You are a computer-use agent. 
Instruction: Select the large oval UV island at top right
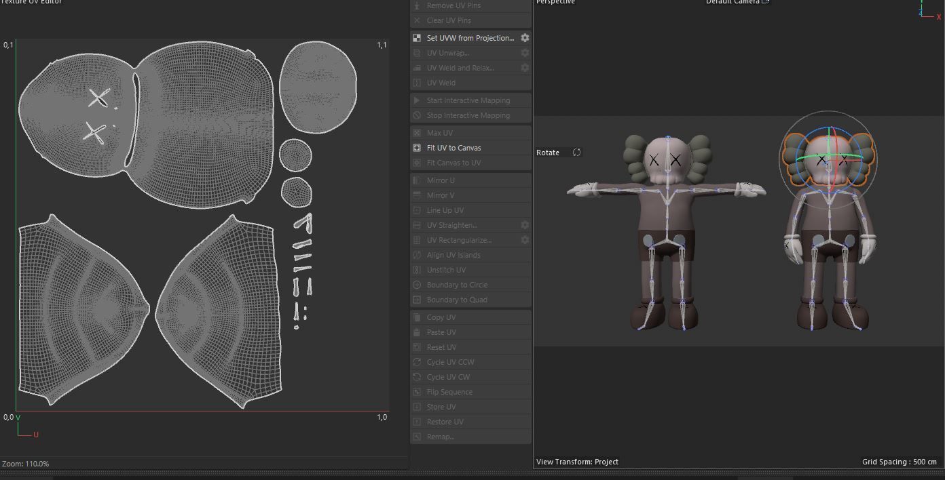pyautogui.click(x=318, y=87)
